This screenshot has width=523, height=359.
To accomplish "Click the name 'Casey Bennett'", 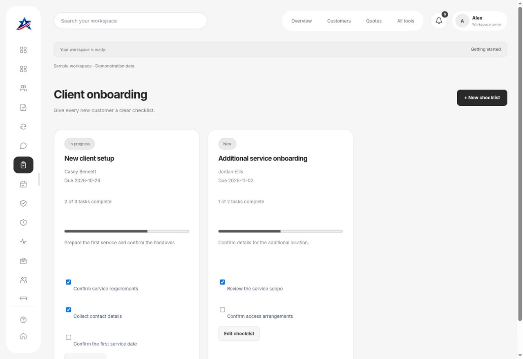I will (x=80, y=172).
